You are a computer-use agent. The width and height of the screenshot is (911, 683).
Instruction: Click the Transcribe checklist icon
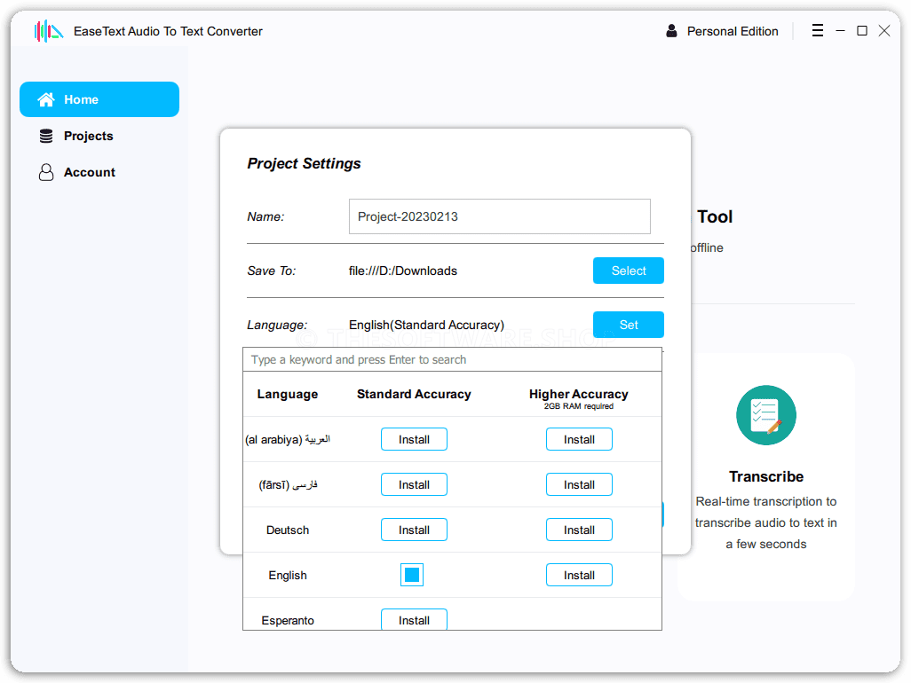point(765,415)
